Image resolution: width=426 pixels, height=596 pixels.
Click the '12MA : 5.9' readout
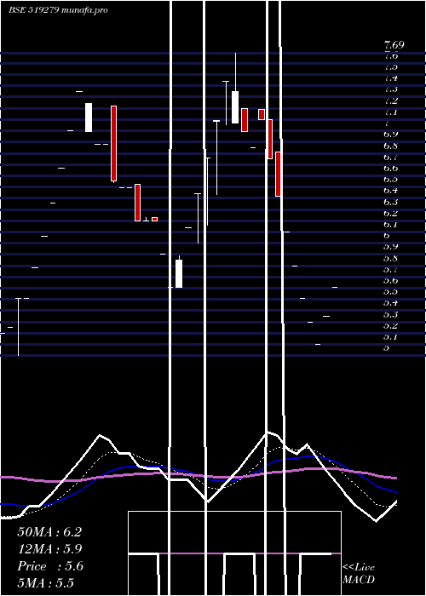(49, 549)
